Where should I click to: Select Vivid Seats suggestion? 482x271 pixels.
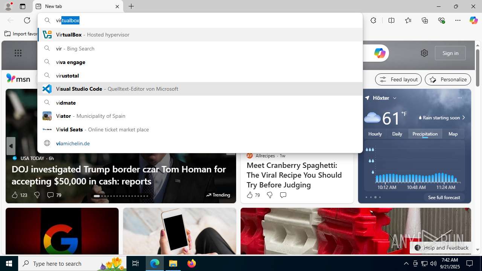click(200, 129)
